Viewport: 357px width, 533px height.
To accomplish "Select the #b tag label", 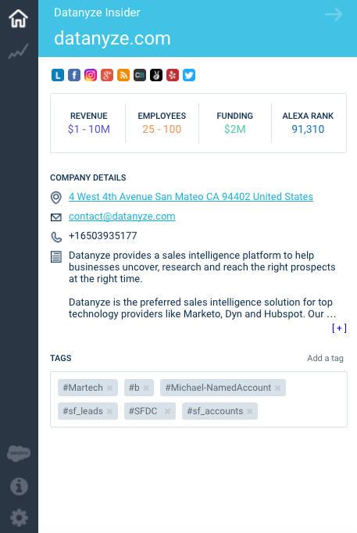I will (x=134, y=388).
